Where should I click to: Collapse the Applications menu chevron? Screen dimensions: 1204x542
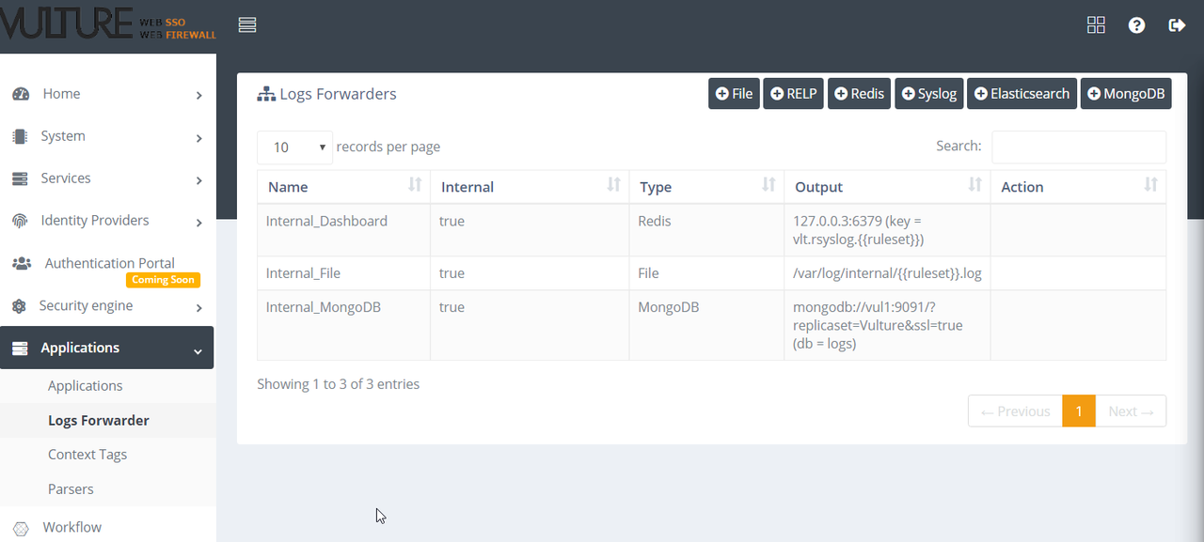(x=198, y=350)
